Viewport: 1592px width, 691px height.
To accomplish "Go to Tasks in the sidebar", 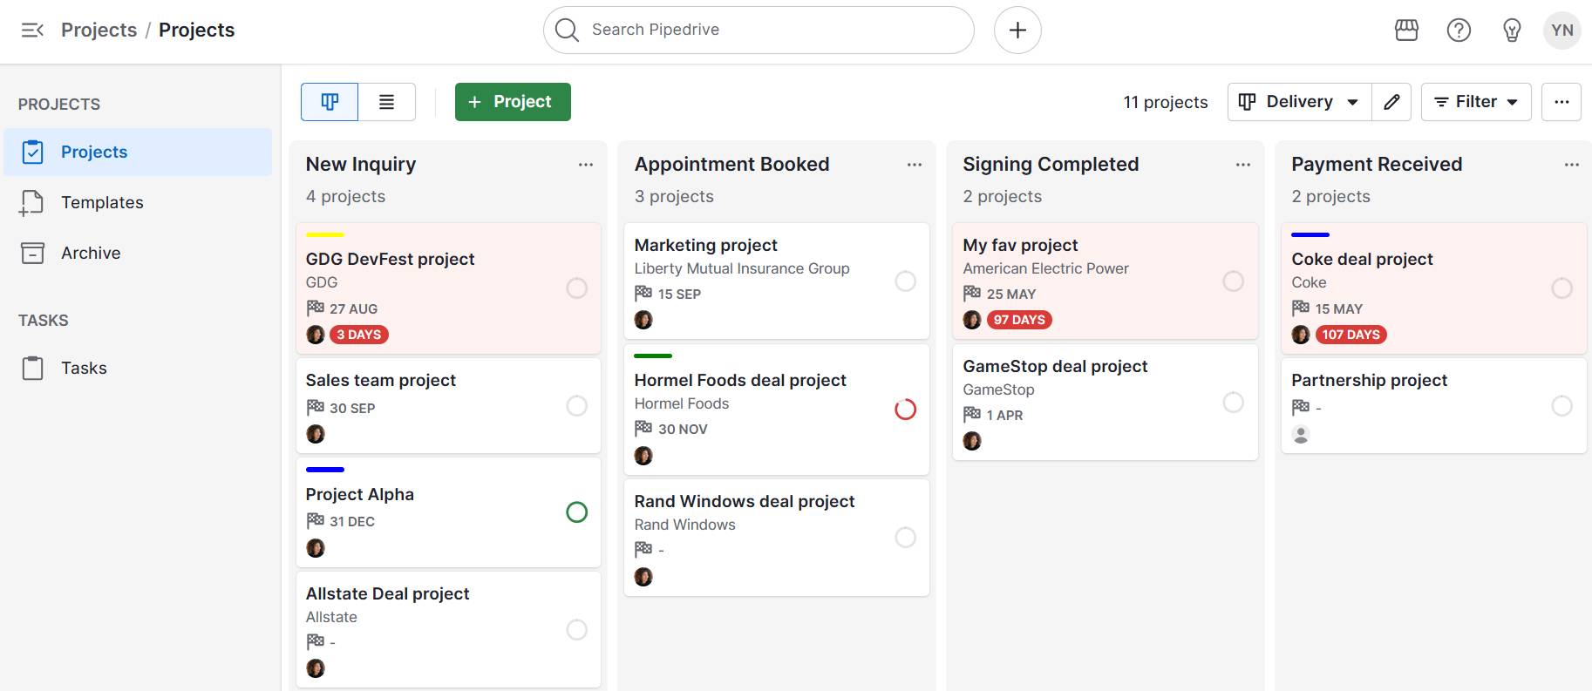I will tap(84, 368).
